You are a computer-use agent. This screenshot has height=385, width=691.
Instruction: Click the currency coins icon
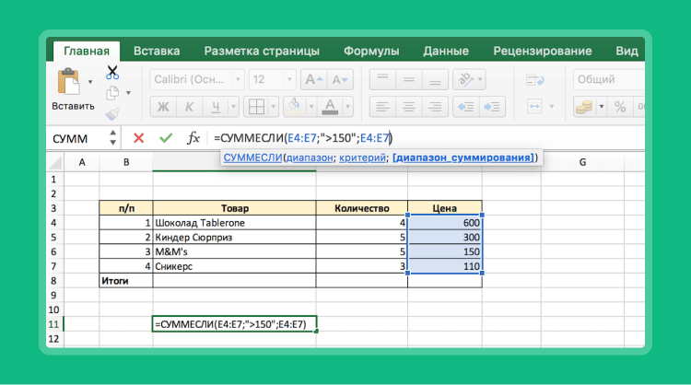(585, 107)
